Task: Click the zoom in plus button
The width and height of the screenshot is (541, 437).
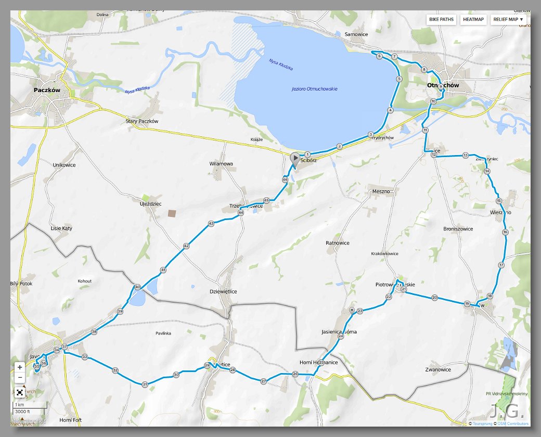Action: point(20,367)
